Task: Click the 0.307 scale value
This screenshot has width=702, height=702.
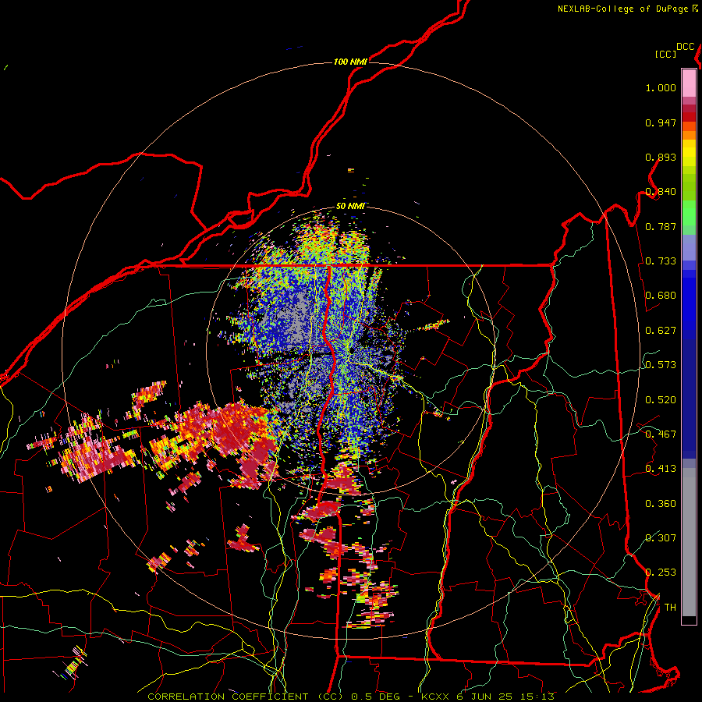Action: click(x=661, y=538)
